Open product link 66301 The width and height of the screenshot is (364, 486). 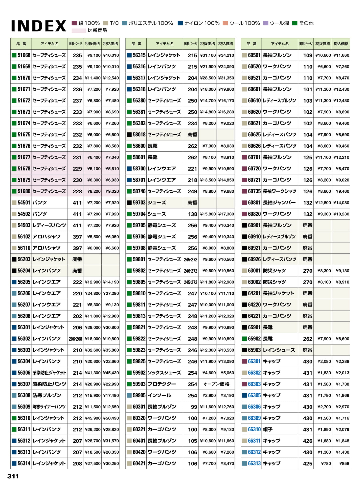click(254, 361)
